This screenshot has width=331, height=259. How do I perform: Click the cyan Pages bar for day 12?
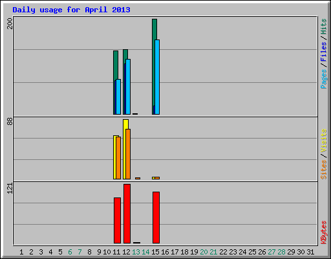tap(128, 87)
